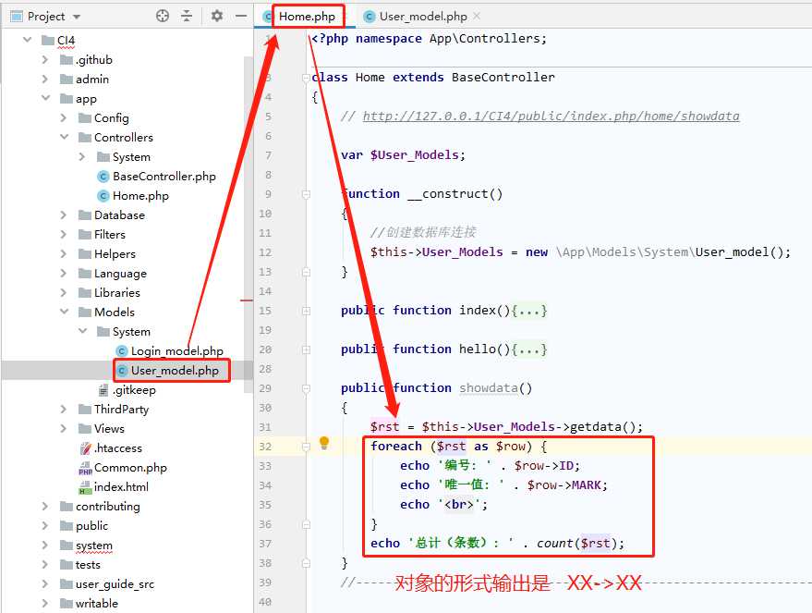Expand the admin folder

pos(45,79)
